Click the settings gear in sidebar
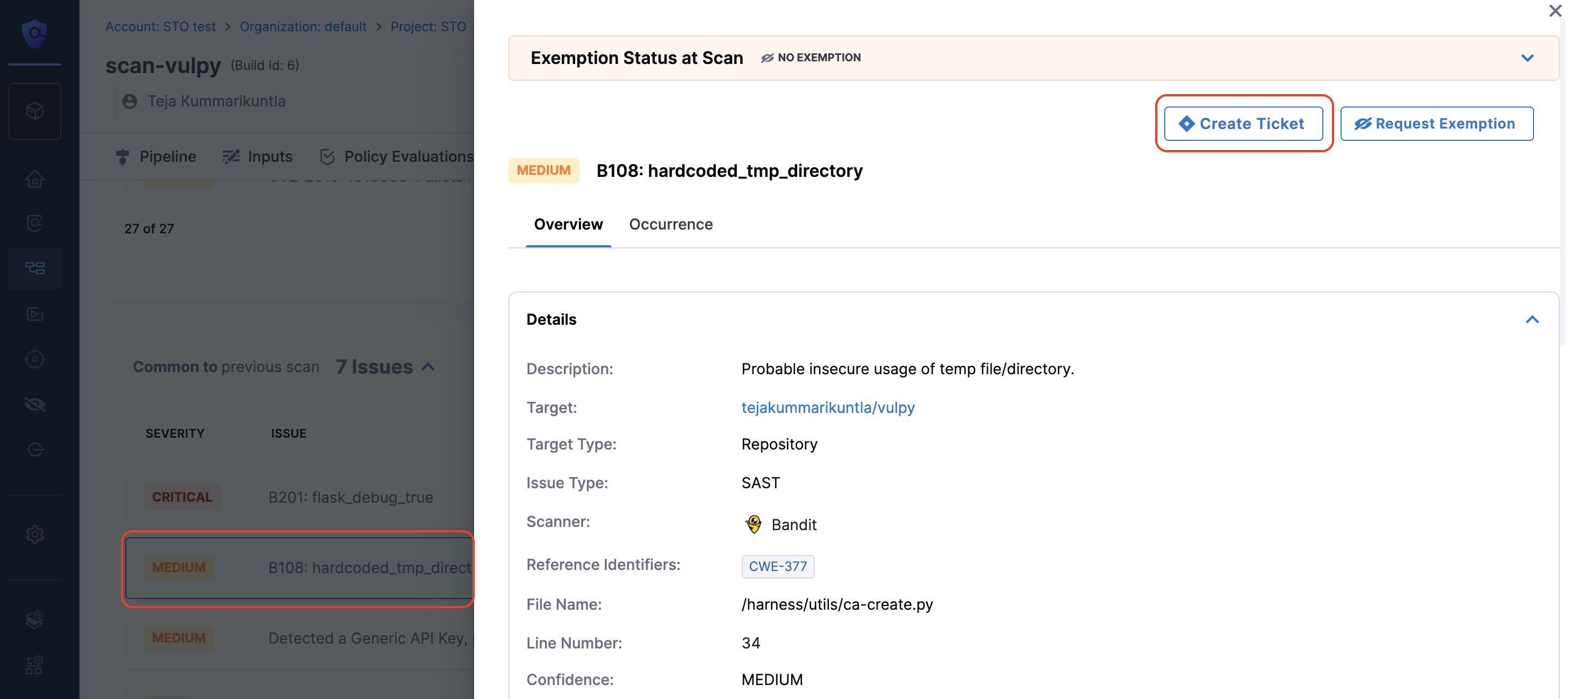Image resolution: width=1576 pixels, height=699 pixels. [x=35, y=534]
